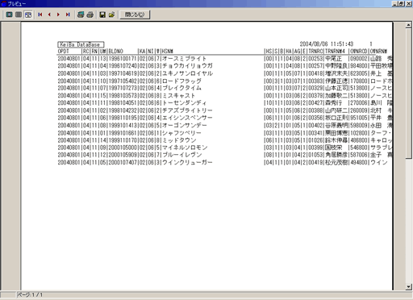Select horse name チョウカイリョウガ
This screenshot has height=300, width=413.
tap(187, 66)
